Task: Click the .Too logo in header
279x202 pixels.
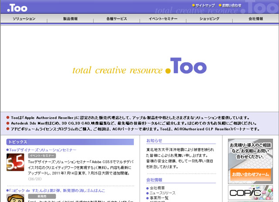Action: 17,8
